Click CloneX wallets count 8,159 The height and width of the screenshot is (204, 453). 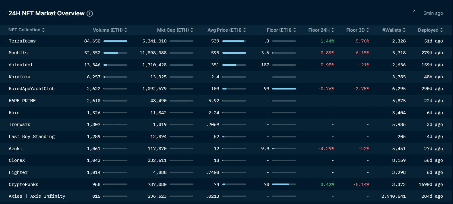pos(399,160)
